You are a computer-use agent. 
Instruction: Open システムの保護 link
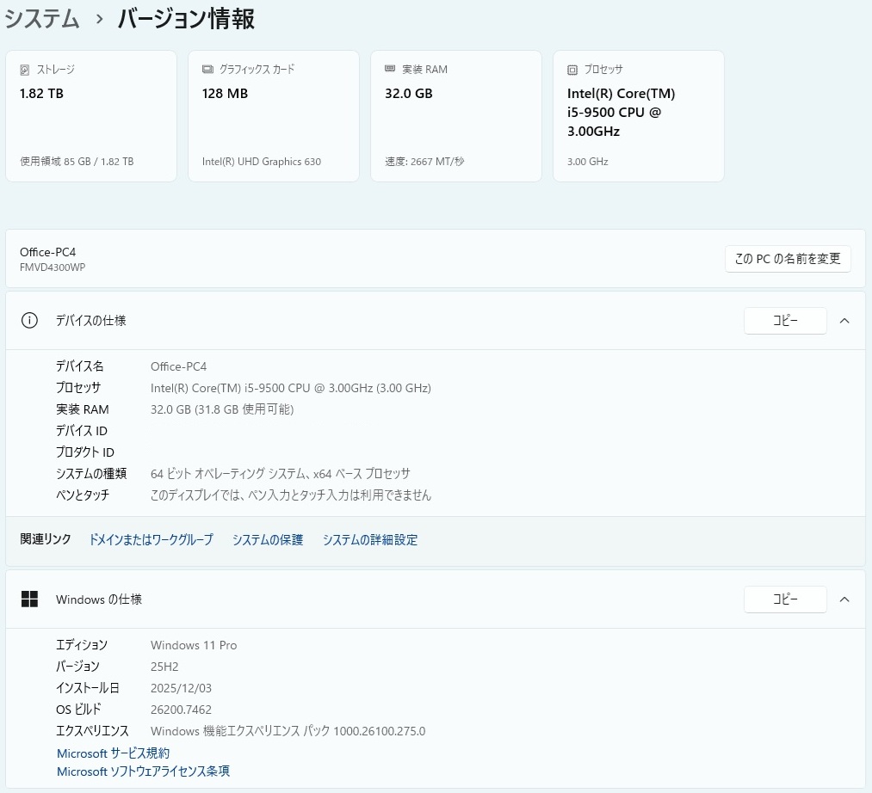coord(268,540)
